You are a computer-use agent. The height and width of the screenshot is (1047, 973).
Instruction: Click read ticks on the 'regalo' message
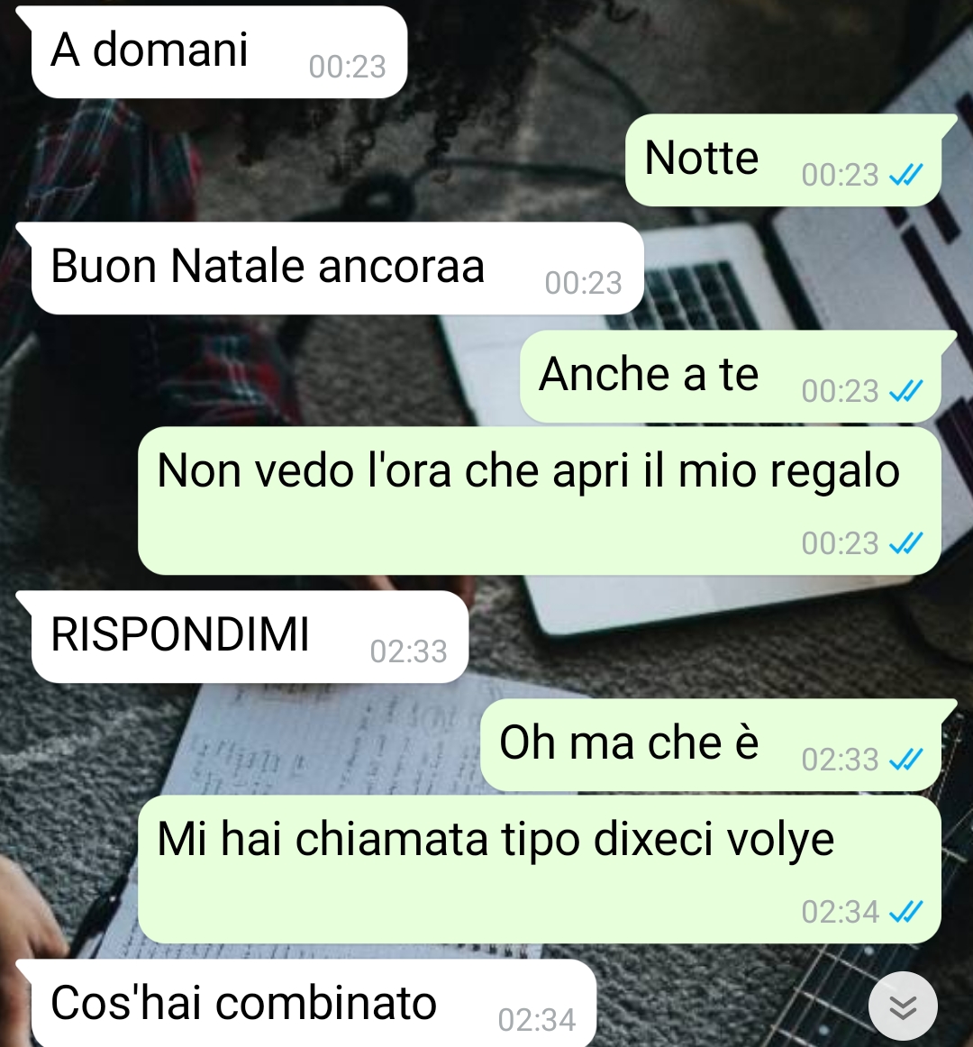(x=906, y=543)
